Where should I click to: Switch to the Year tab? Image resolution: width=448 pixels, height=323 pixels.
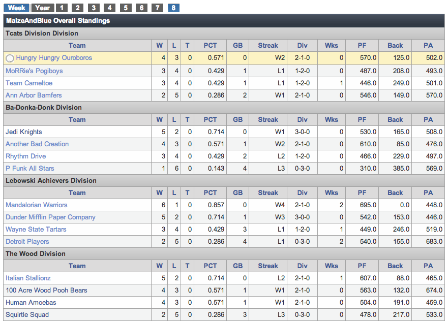(x=42, y=8)
